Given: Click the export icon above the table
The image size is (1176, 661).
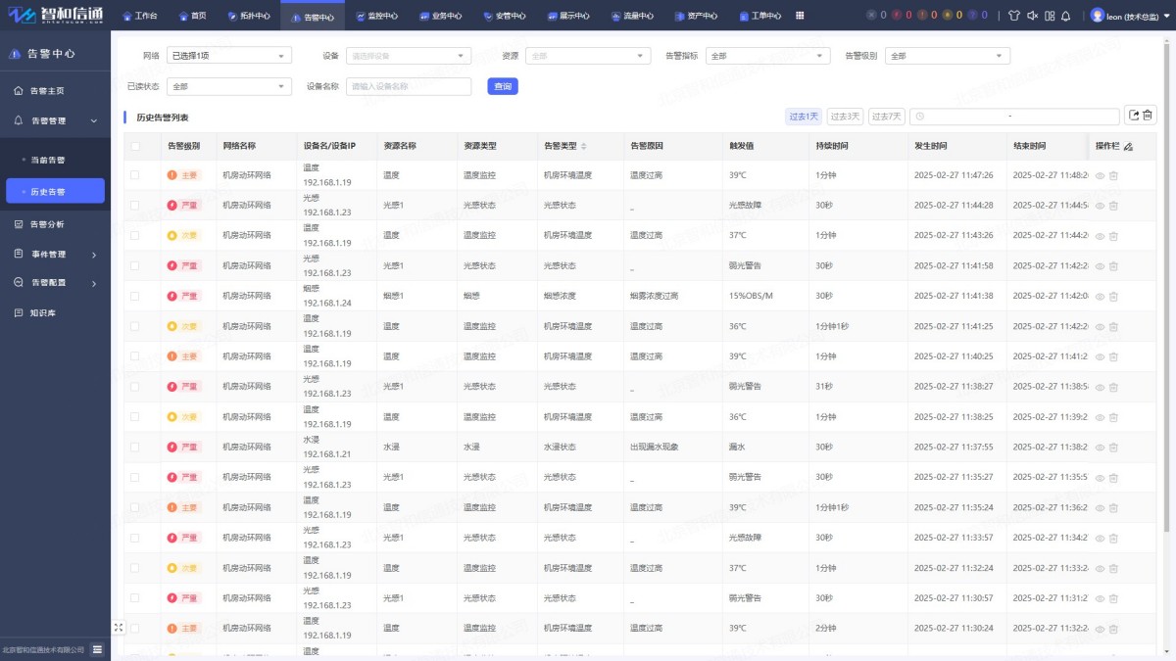Looking at the screenshot, I should (1134, 116).
